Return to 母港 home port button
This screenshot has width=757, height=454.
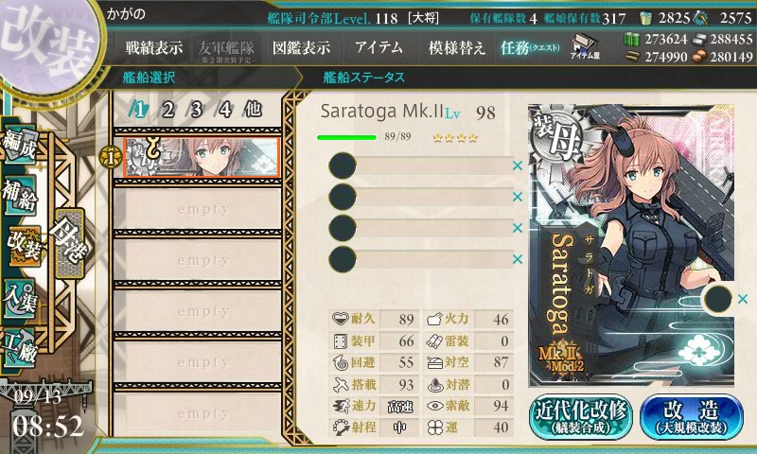70,243
